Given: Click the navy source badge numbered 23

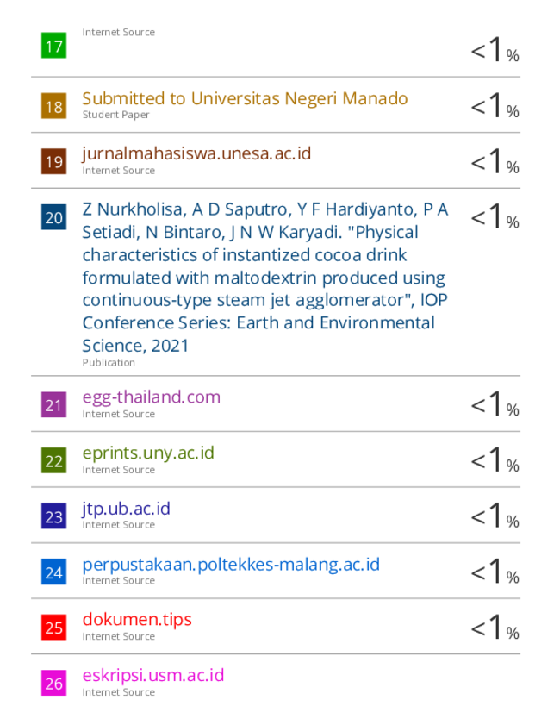Looking at the screenshot, I should (53, 516).
